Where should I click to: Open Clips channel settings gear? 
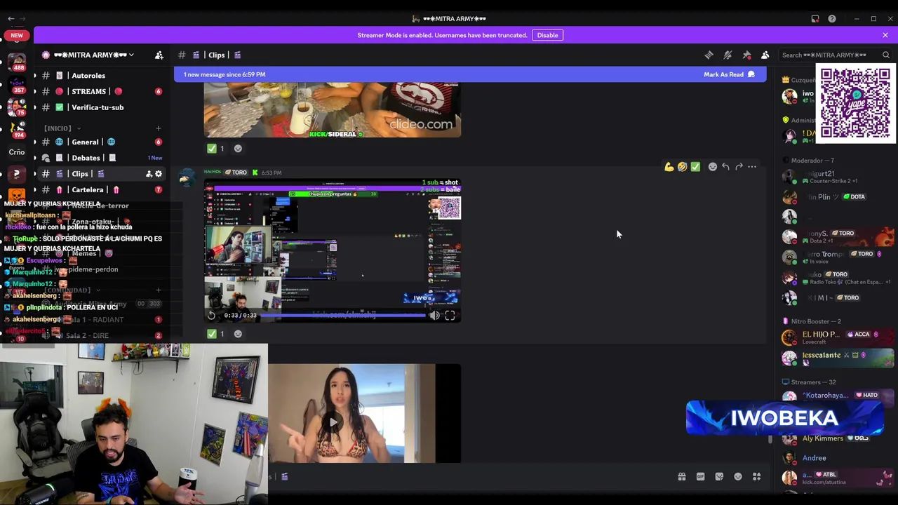click(159, 174)
